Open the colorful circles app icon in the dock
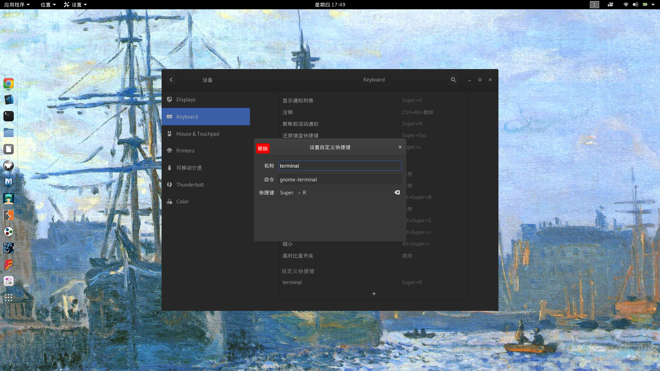This screenshot has width=660, height=371. (x=9, y=232)
